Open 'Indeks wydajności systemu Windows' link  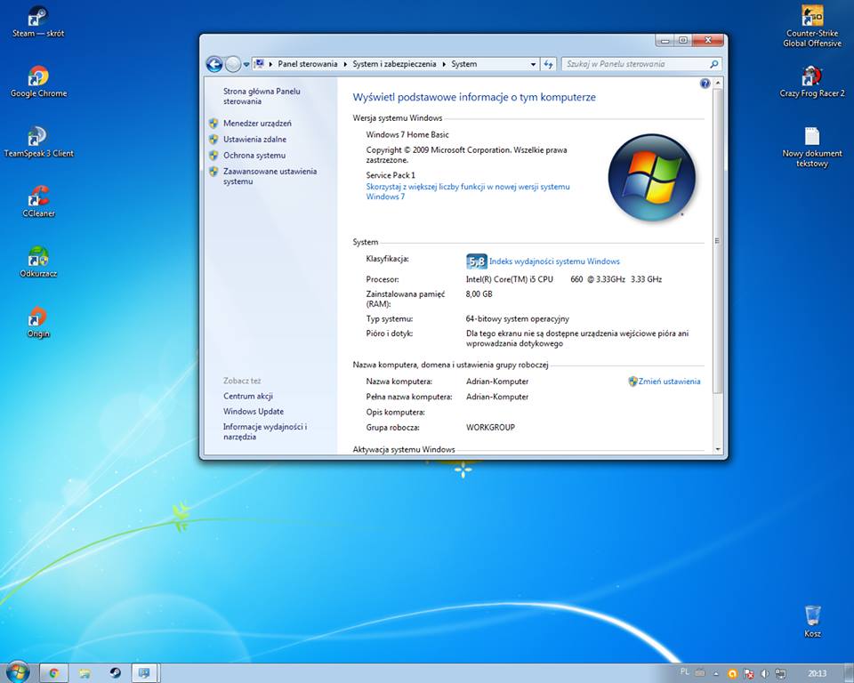coord(553,261)
